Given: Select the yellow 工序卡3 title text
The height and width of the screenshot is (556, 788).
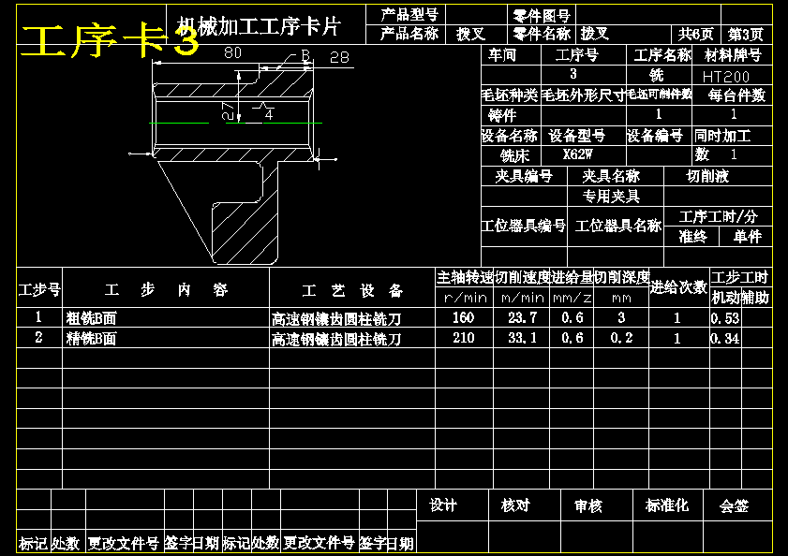Looking at the screenshot, I should [x=110, y=40].
